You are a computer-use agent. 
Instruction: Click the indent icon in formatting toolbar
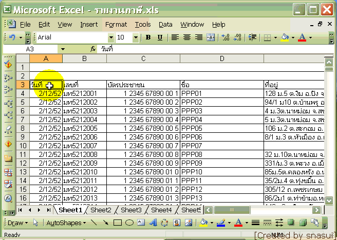point(252,37)
